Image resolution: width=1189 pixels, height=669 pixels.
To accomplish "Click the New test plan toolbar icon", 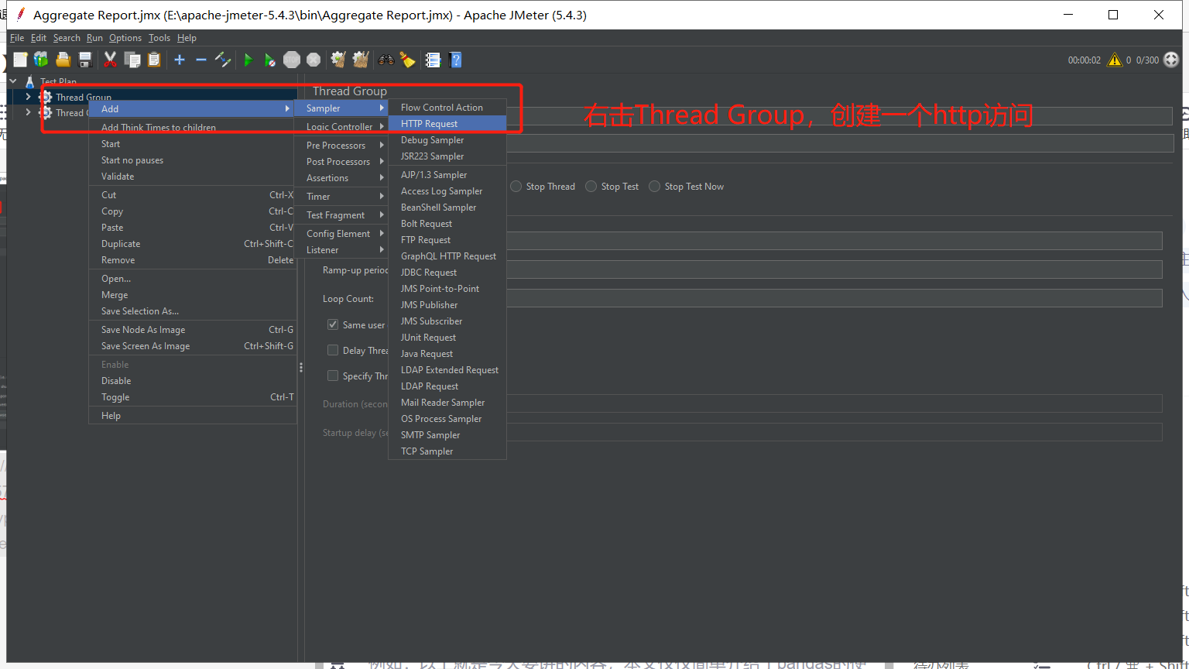I will (x=20, y=60).
